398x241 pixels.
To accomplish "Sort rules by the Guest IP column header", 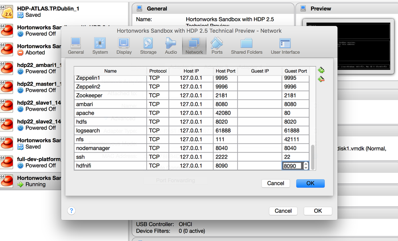I will 260,71.
